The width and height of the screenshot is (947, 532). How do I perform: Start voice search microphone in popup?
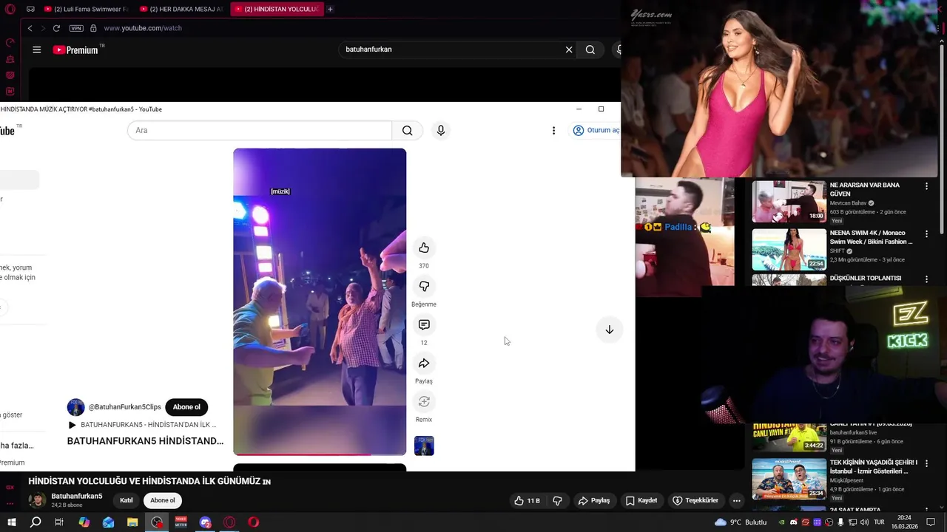(x=441, y=130)
